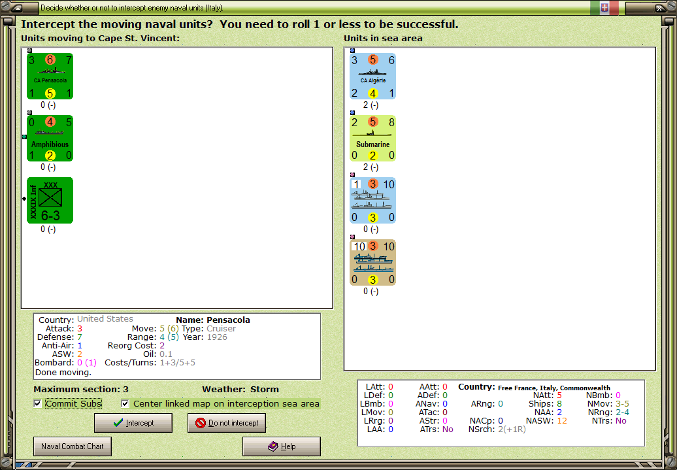Click the 'NAtt: 5' value

tap(547, 395)
